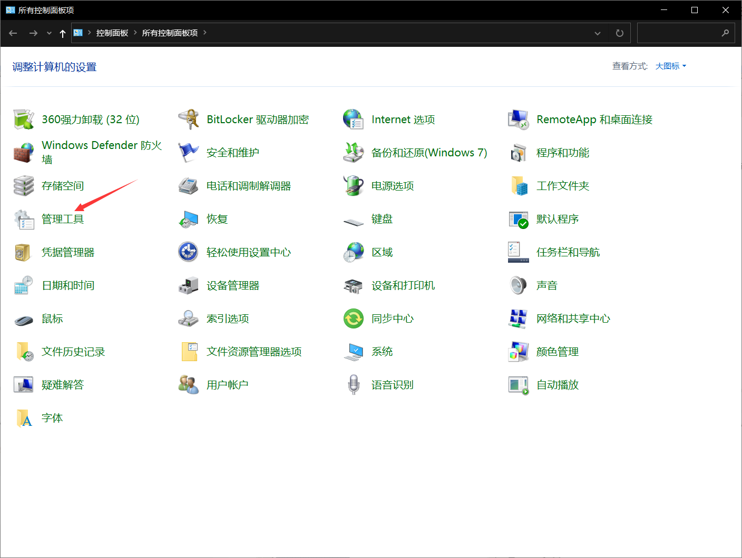742x558 pixels.
Task: Open recent locations dropdown arrow
Action: pyautogui.click(x=49, y=33)
